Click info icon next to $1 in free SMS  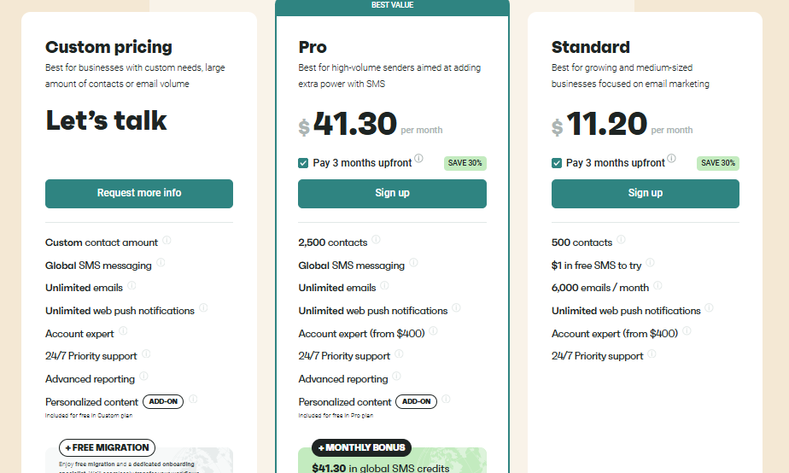point(650,264)
